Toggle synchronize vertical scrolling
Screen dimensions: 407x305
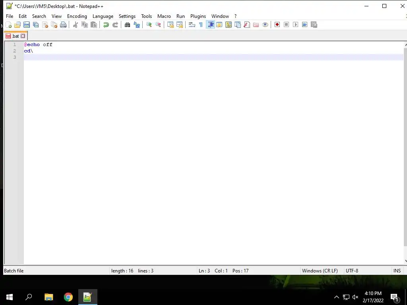pyautogui.click(x=170, y=25)
